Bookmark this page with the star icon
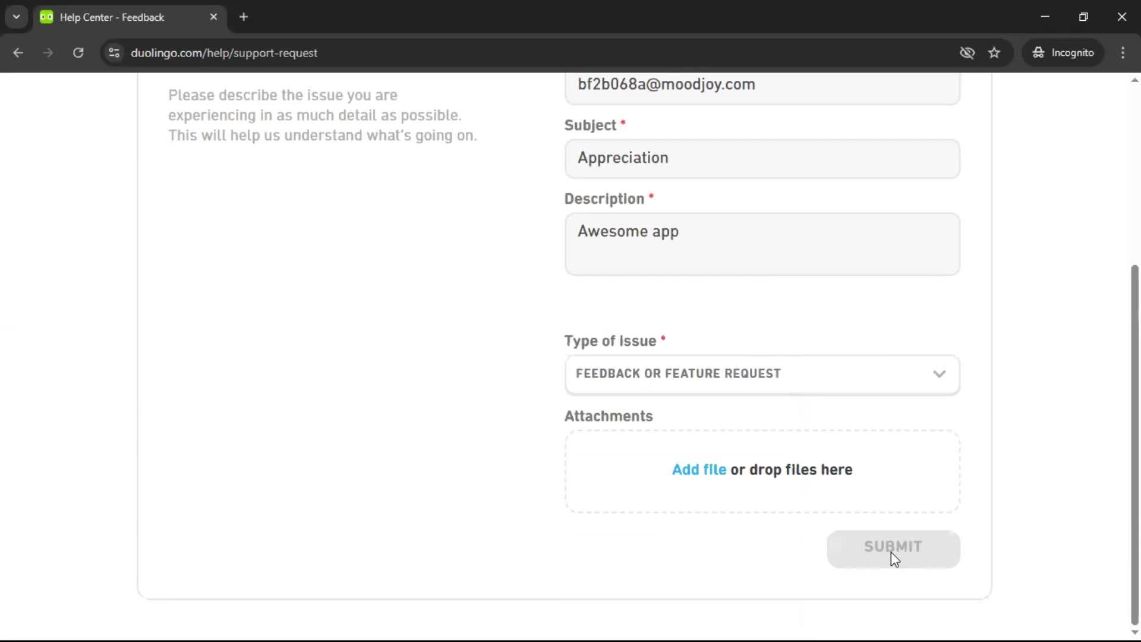 tap(994, 52)
